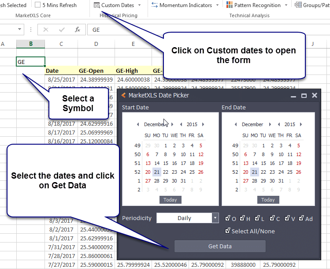Click the GE-High column header cell

click(133, 71)
